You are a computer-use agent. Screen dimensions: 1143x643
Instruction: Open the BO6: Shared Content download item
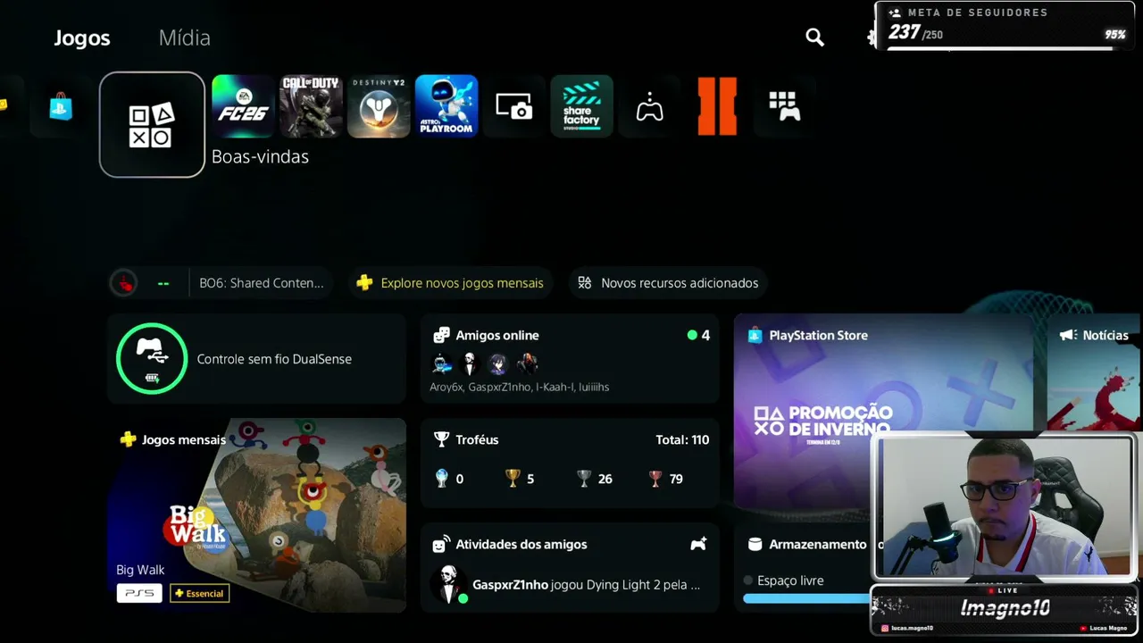(x=262, y=283)
